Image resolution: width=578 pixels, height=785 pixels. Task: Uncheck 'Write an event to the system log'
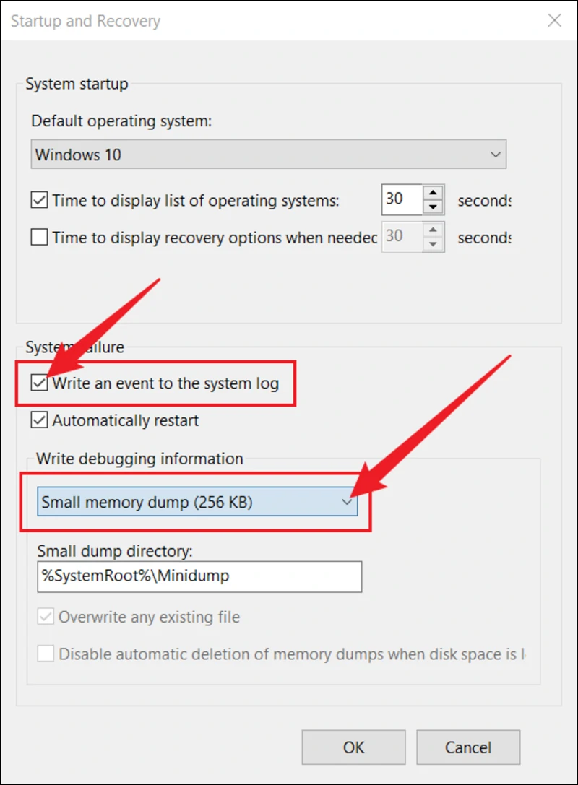pyautogui.click(x=40, y=383)
